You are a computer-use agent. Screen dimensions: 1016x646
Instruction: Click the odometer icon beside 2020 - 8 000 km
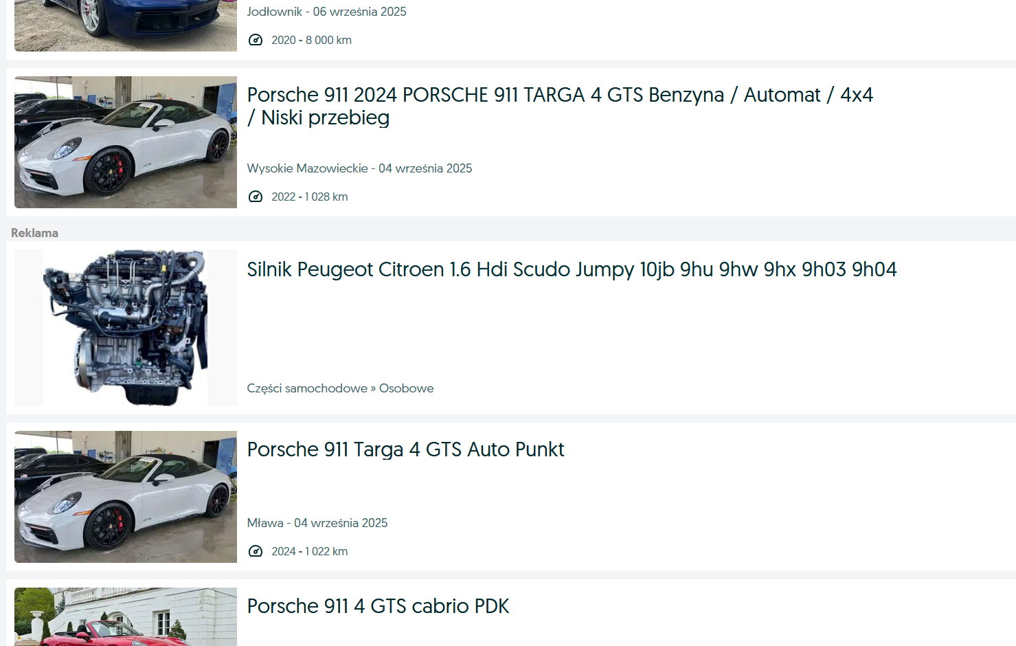point(256,40)
